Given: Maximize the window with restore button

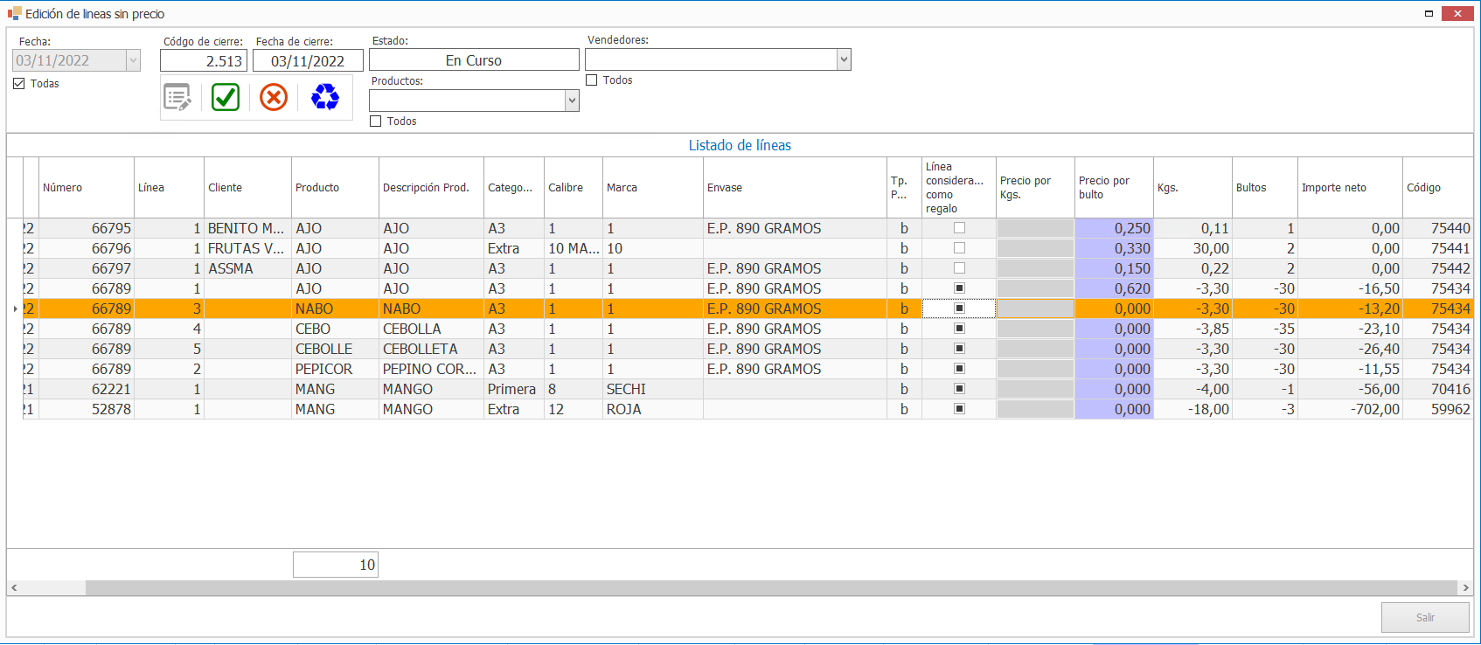Looking at the screenshot, I should pyautogui.click(x=1429, y=13).
